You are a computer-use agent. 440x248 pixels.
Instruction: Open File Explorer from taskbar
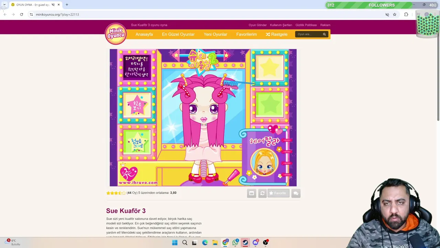click(x=215, y=242)
